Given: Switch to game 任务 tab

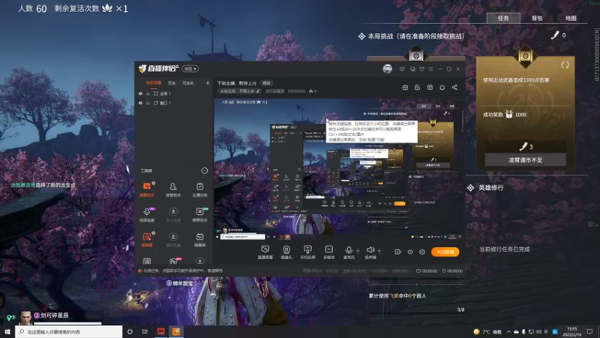Looking at the screenshot, I should pyautogui.click(x=503, y=18).
